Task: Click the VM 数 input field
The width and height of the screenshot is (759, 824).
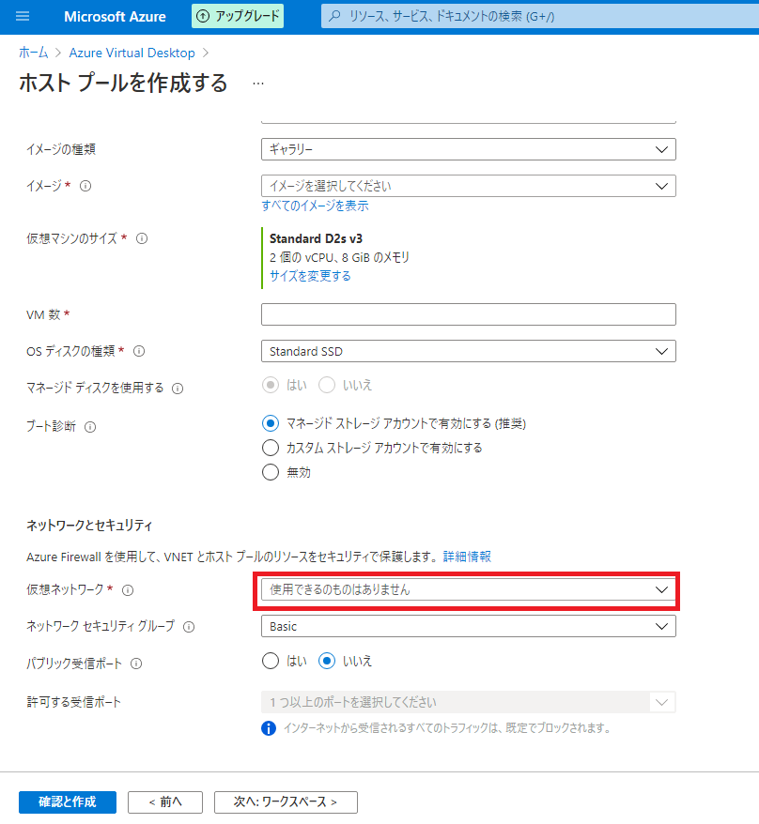Action: pos(468,313)
